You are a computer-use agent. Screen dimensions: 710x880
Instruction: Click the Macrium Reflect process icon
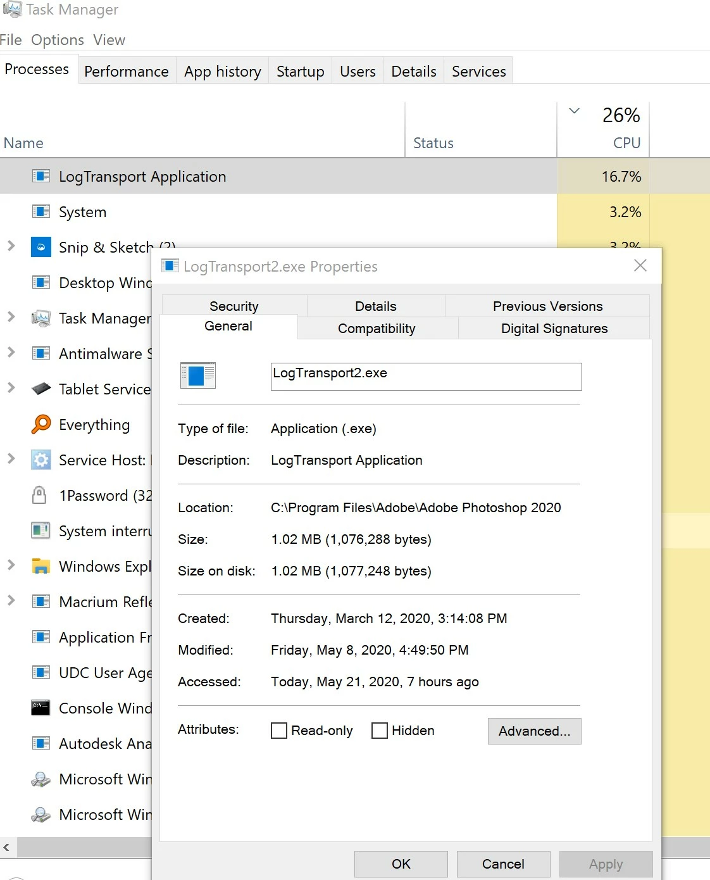click(x=41, y=601)
